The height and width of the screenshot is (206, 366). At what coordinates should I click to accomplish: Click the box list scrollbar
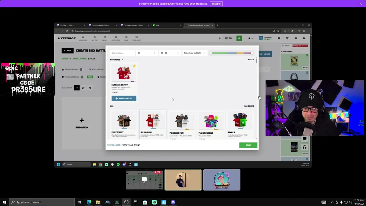pos(257,60)
